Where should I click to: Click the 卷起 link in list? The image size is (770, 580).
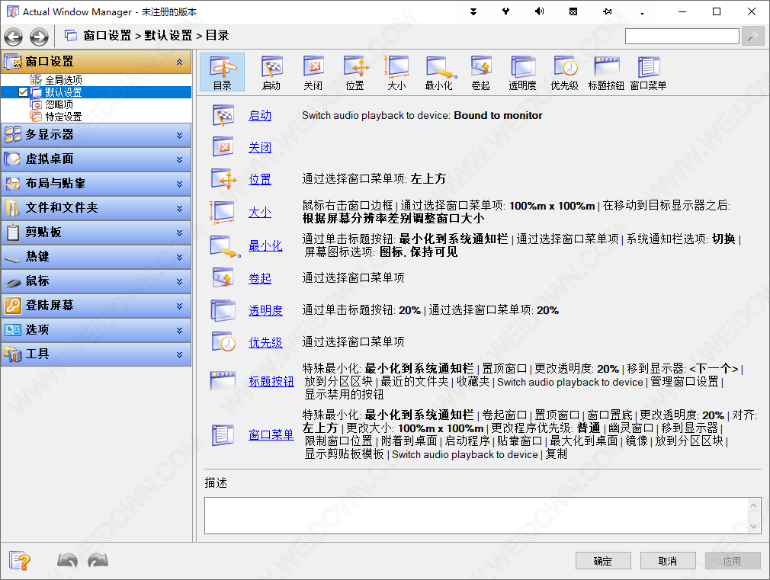tap(260, 278)
